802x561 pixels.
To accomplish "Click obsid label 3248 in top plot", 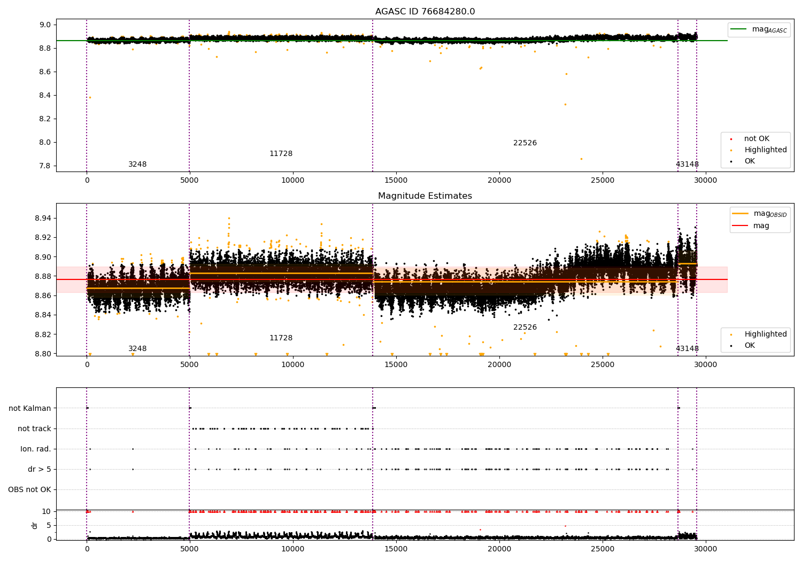I will point(137,165).
